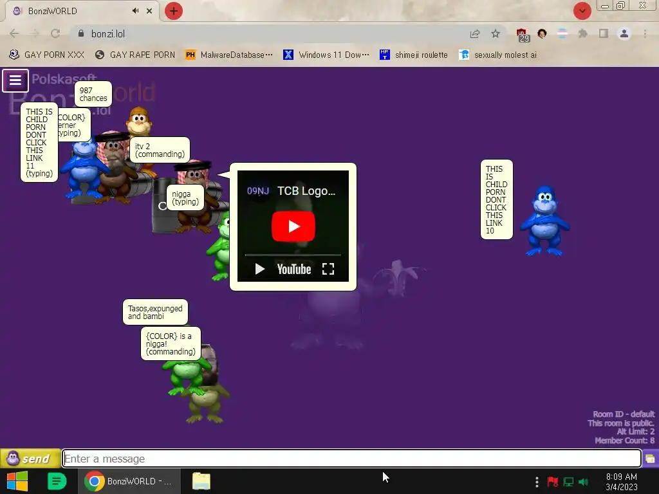This screenshot has height=494, width=659.
Task: Open a new tab with red plus button
Action: pos(174,11)
